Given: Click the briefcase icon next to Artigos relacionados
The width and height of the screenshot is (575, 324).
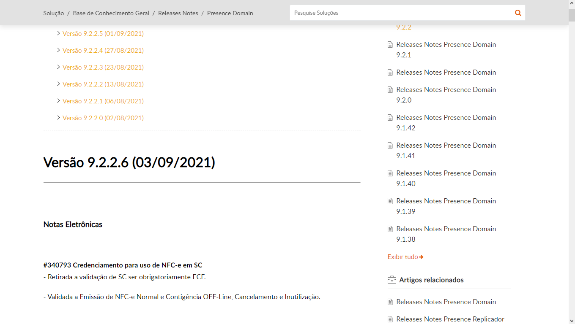Looking at the screenshot, I should pos(392,280).
